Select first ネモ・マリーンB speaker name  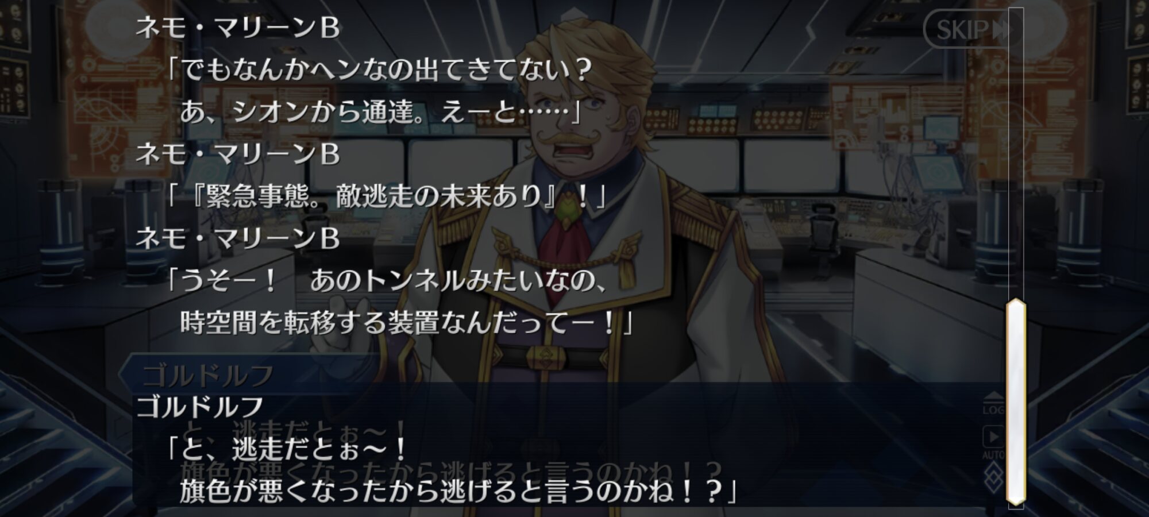point(237,28)
